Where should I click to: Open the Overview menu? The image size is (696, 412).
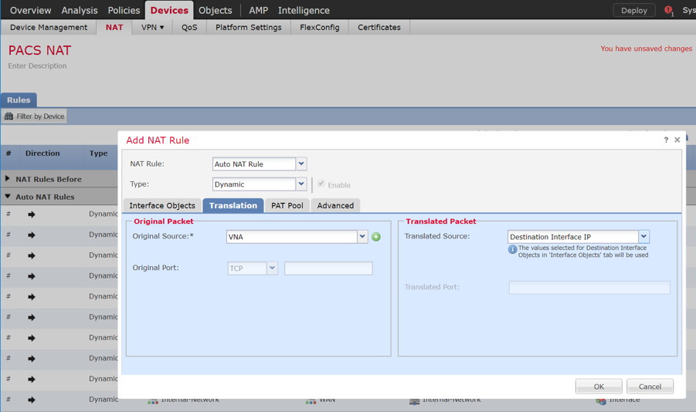click(31, 10)
